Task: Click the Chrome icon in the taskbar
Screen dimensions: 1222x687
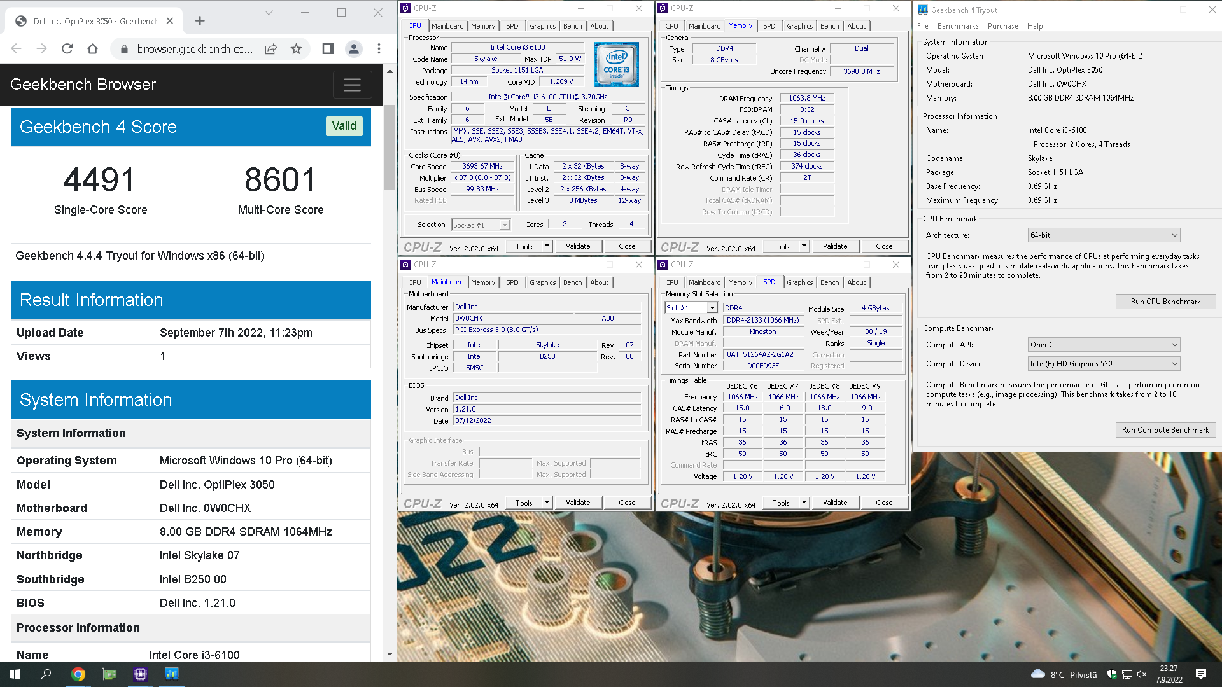Action: pos(78,674)
